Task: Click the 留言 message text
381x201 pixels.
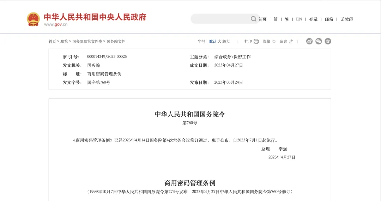Action: pyautogui.click(x=283, y=42)
